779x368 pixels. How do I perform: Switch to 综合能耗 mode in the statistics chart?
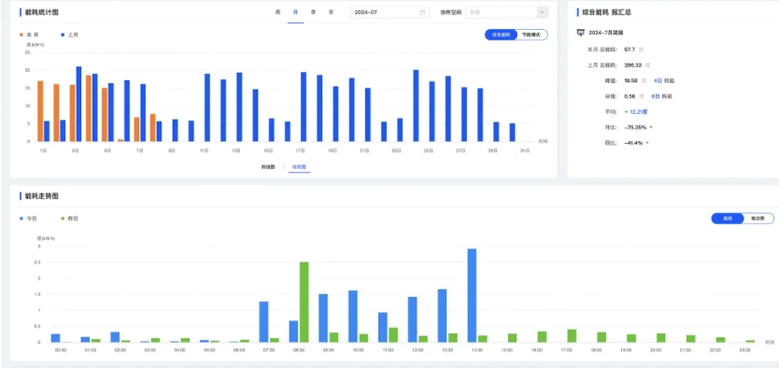pyautogui.click(x=501, y=35)
